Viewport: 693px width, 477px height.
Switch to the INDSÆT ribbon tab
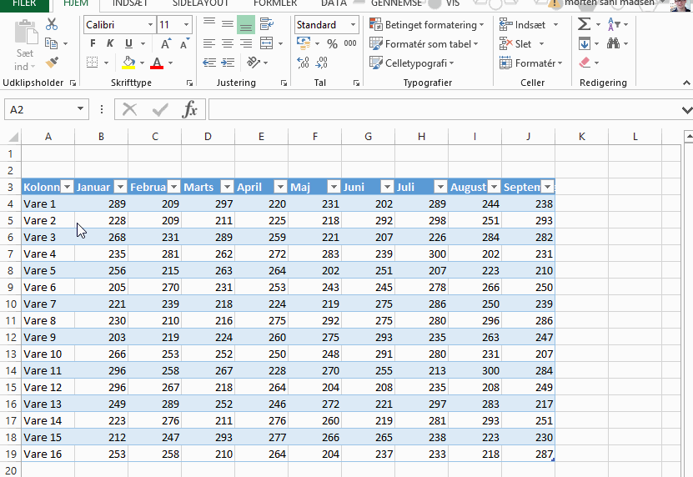(129, 3)
